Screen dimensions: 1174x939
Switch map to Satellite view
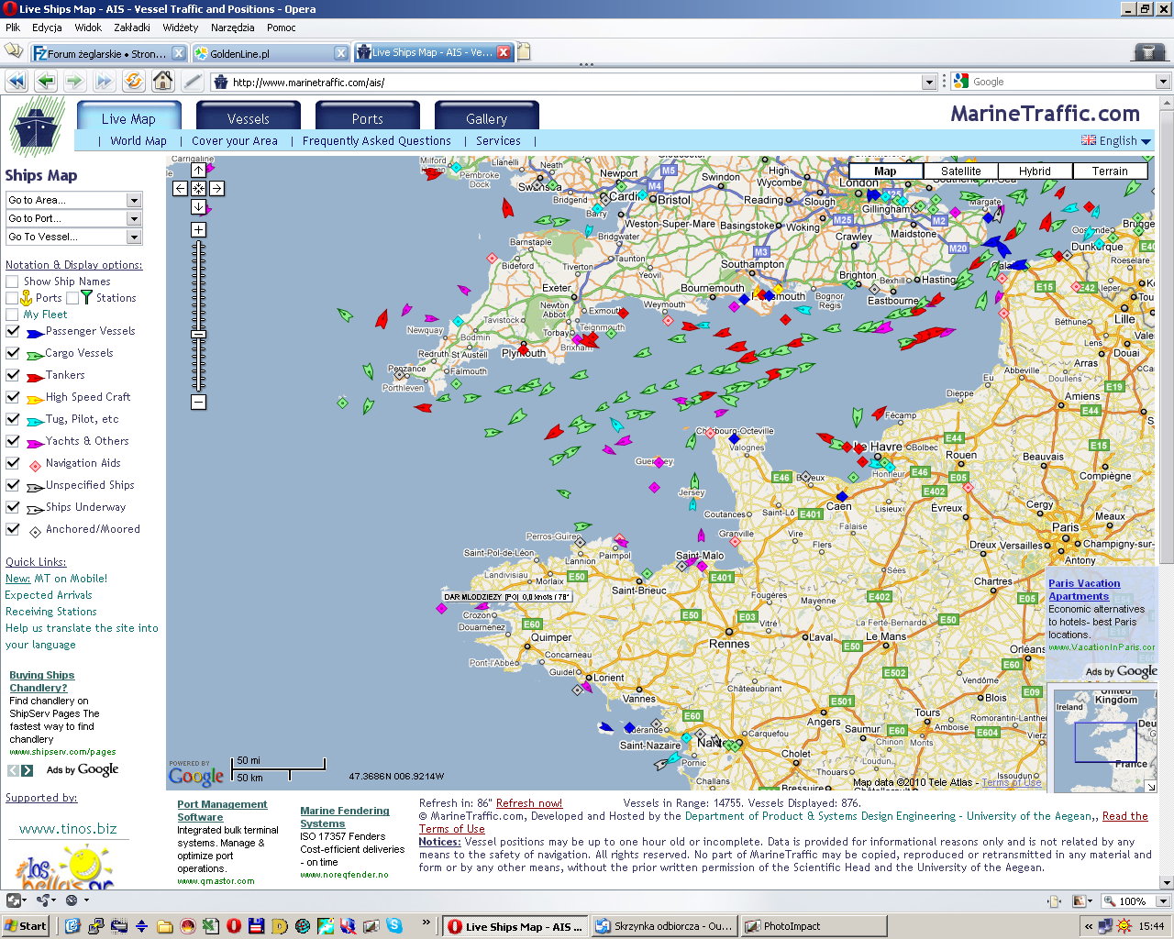960,171
